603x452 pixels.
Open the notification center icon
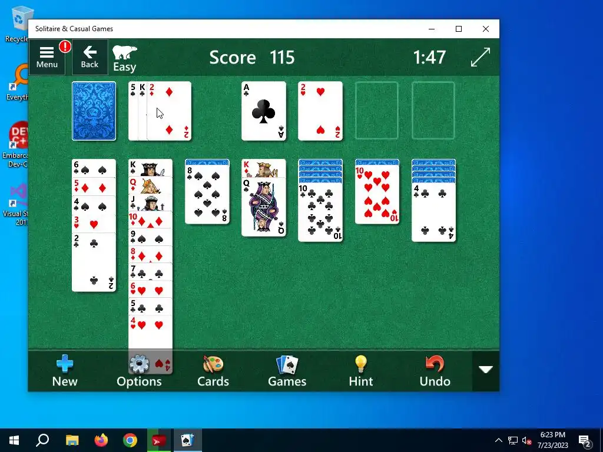[585, 440]
